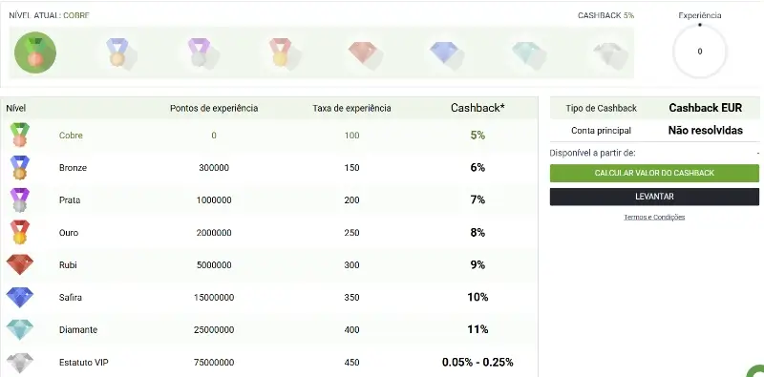This screenshot has height=377, width=764.
Task: Click the 2000000 experience points value
Action: pyautogui.click(x=214, y=233)
